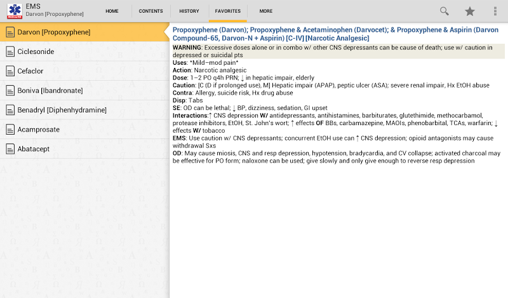Viewport: 508px width, 298px height.
Task: Click the 'Action: Narcotic analgesic' line
Action: 210,70
